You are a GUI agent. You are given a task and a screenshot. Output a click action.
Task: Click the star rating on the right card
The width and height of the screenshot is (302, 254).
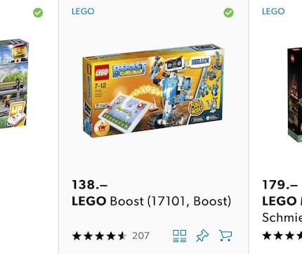coord(282,236)
